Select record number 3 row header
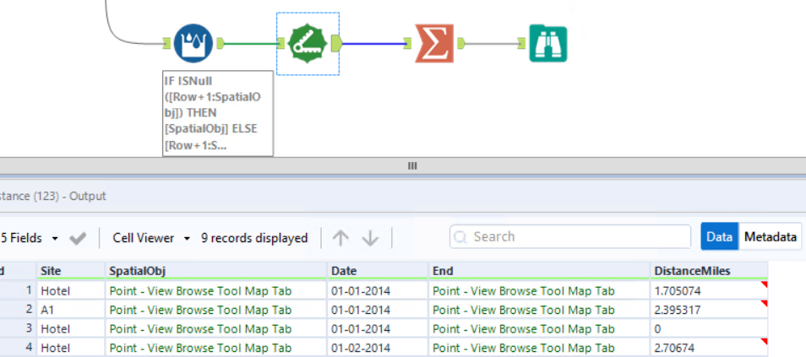Viewport: 806px width, 357px height. (x=18, y=329)
